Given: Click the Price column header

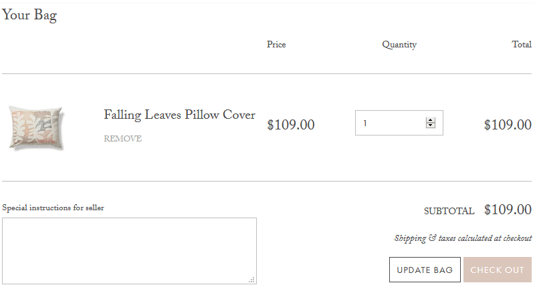Looking at the screenshot, I should pyautogui.click(x=276, y=45).
